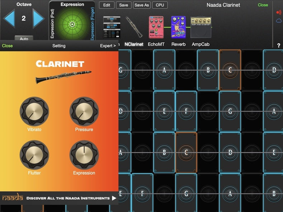Click the CPU button
Viewport: 283px width, 212px height.
click(x=160, y=5)
